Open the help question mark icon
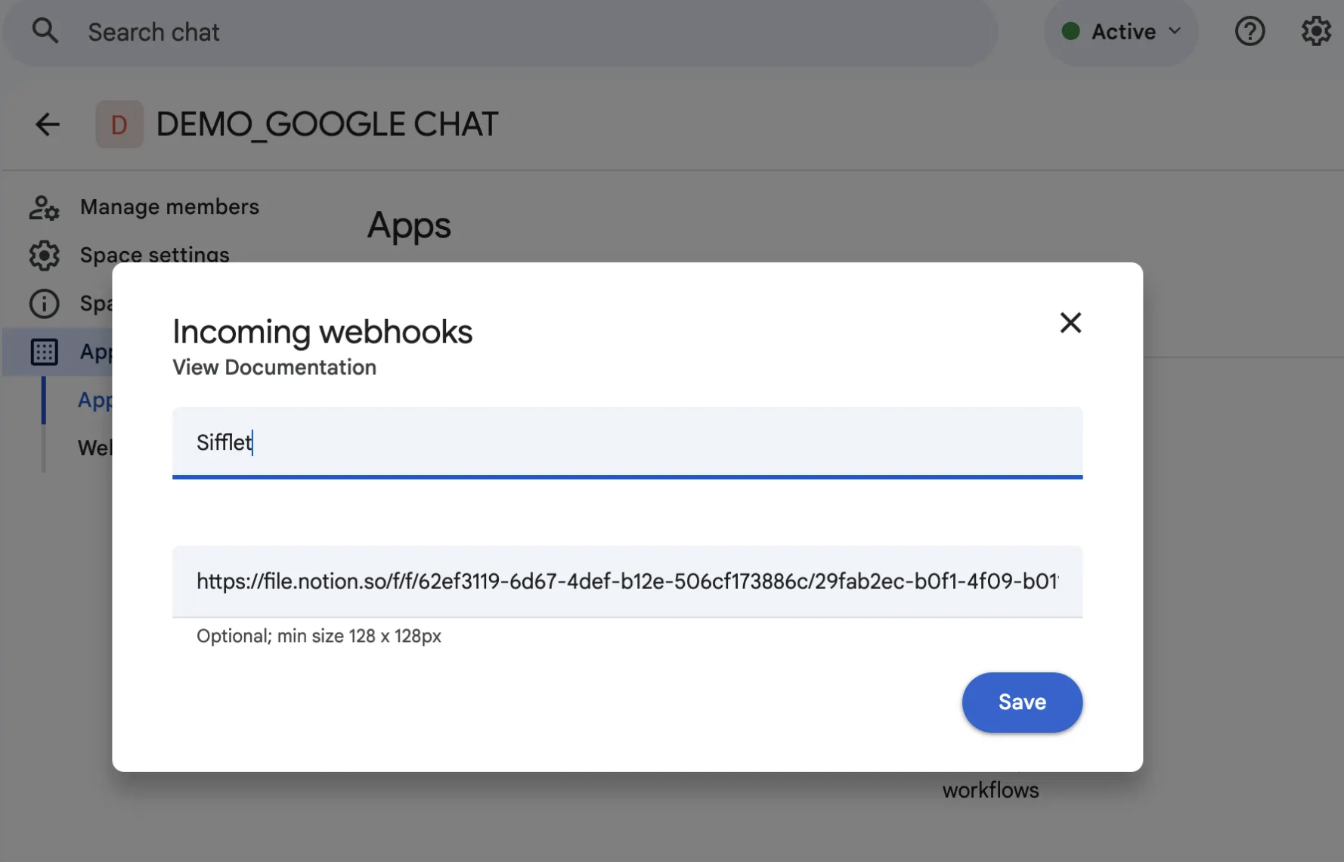1344x862 pixels. (x=1250, y=32)
